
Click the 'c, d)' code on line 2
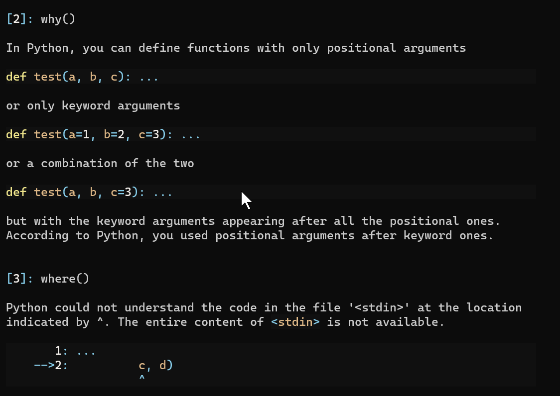point(155,366)
